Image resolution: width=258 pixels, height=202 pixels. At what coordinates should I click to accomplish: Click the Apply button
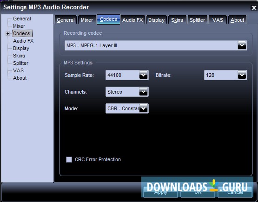[160, 192]
